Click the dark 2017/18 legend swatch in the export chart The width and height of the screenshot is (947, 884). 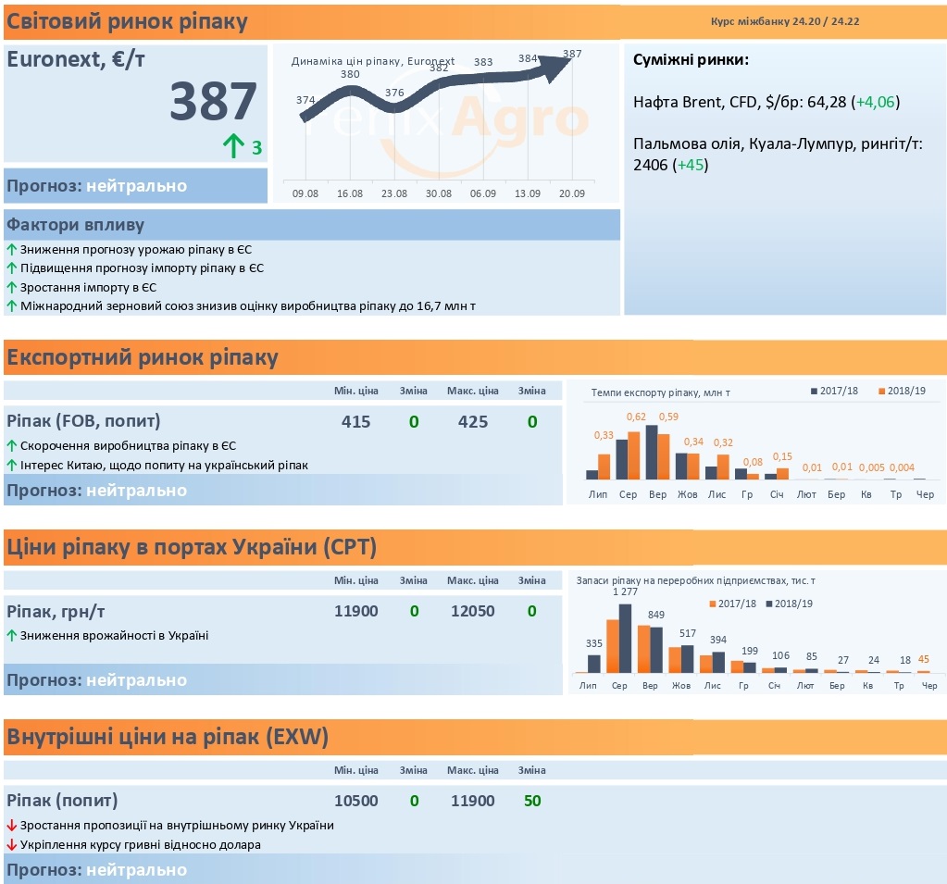[814, 392]
